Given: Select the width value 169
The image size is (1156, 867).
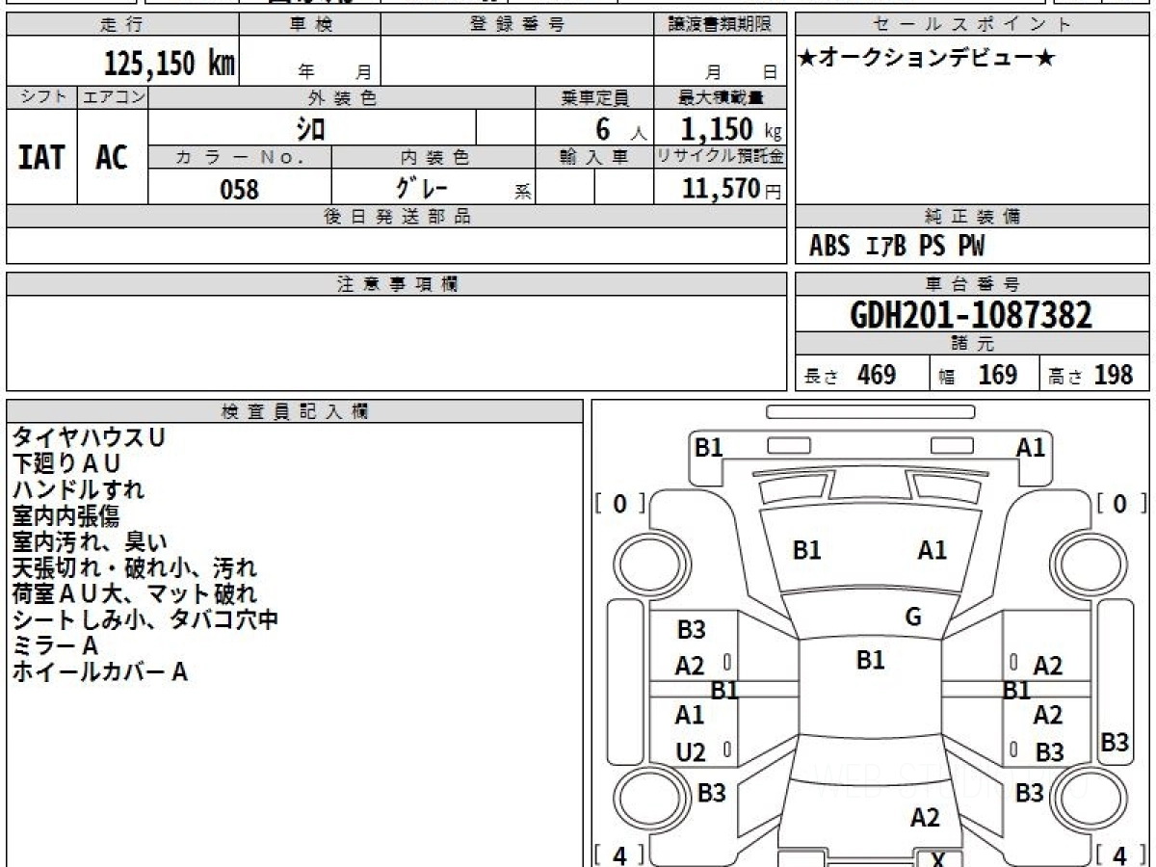Looking at the screenshot, I should click(997, 375).
